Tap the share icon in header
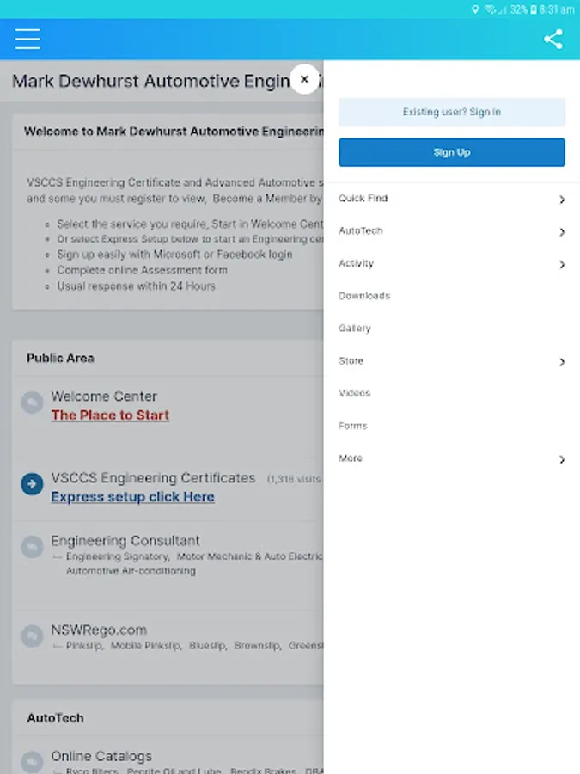 (553, 39)
